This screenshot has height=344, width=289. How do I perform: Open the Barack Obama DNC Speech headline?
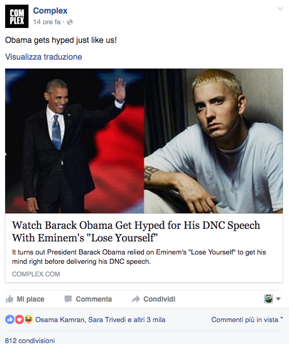point(136,232)
